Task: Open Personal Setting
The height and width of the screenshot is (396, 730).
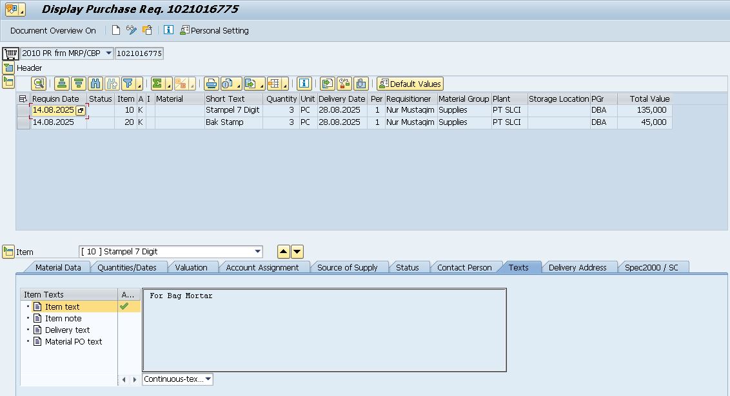Action: pos(214,31)
